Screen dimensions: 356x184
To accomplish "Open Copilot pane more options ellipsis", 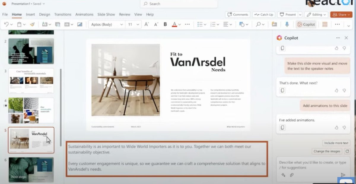I will click(x=338, y=38).
